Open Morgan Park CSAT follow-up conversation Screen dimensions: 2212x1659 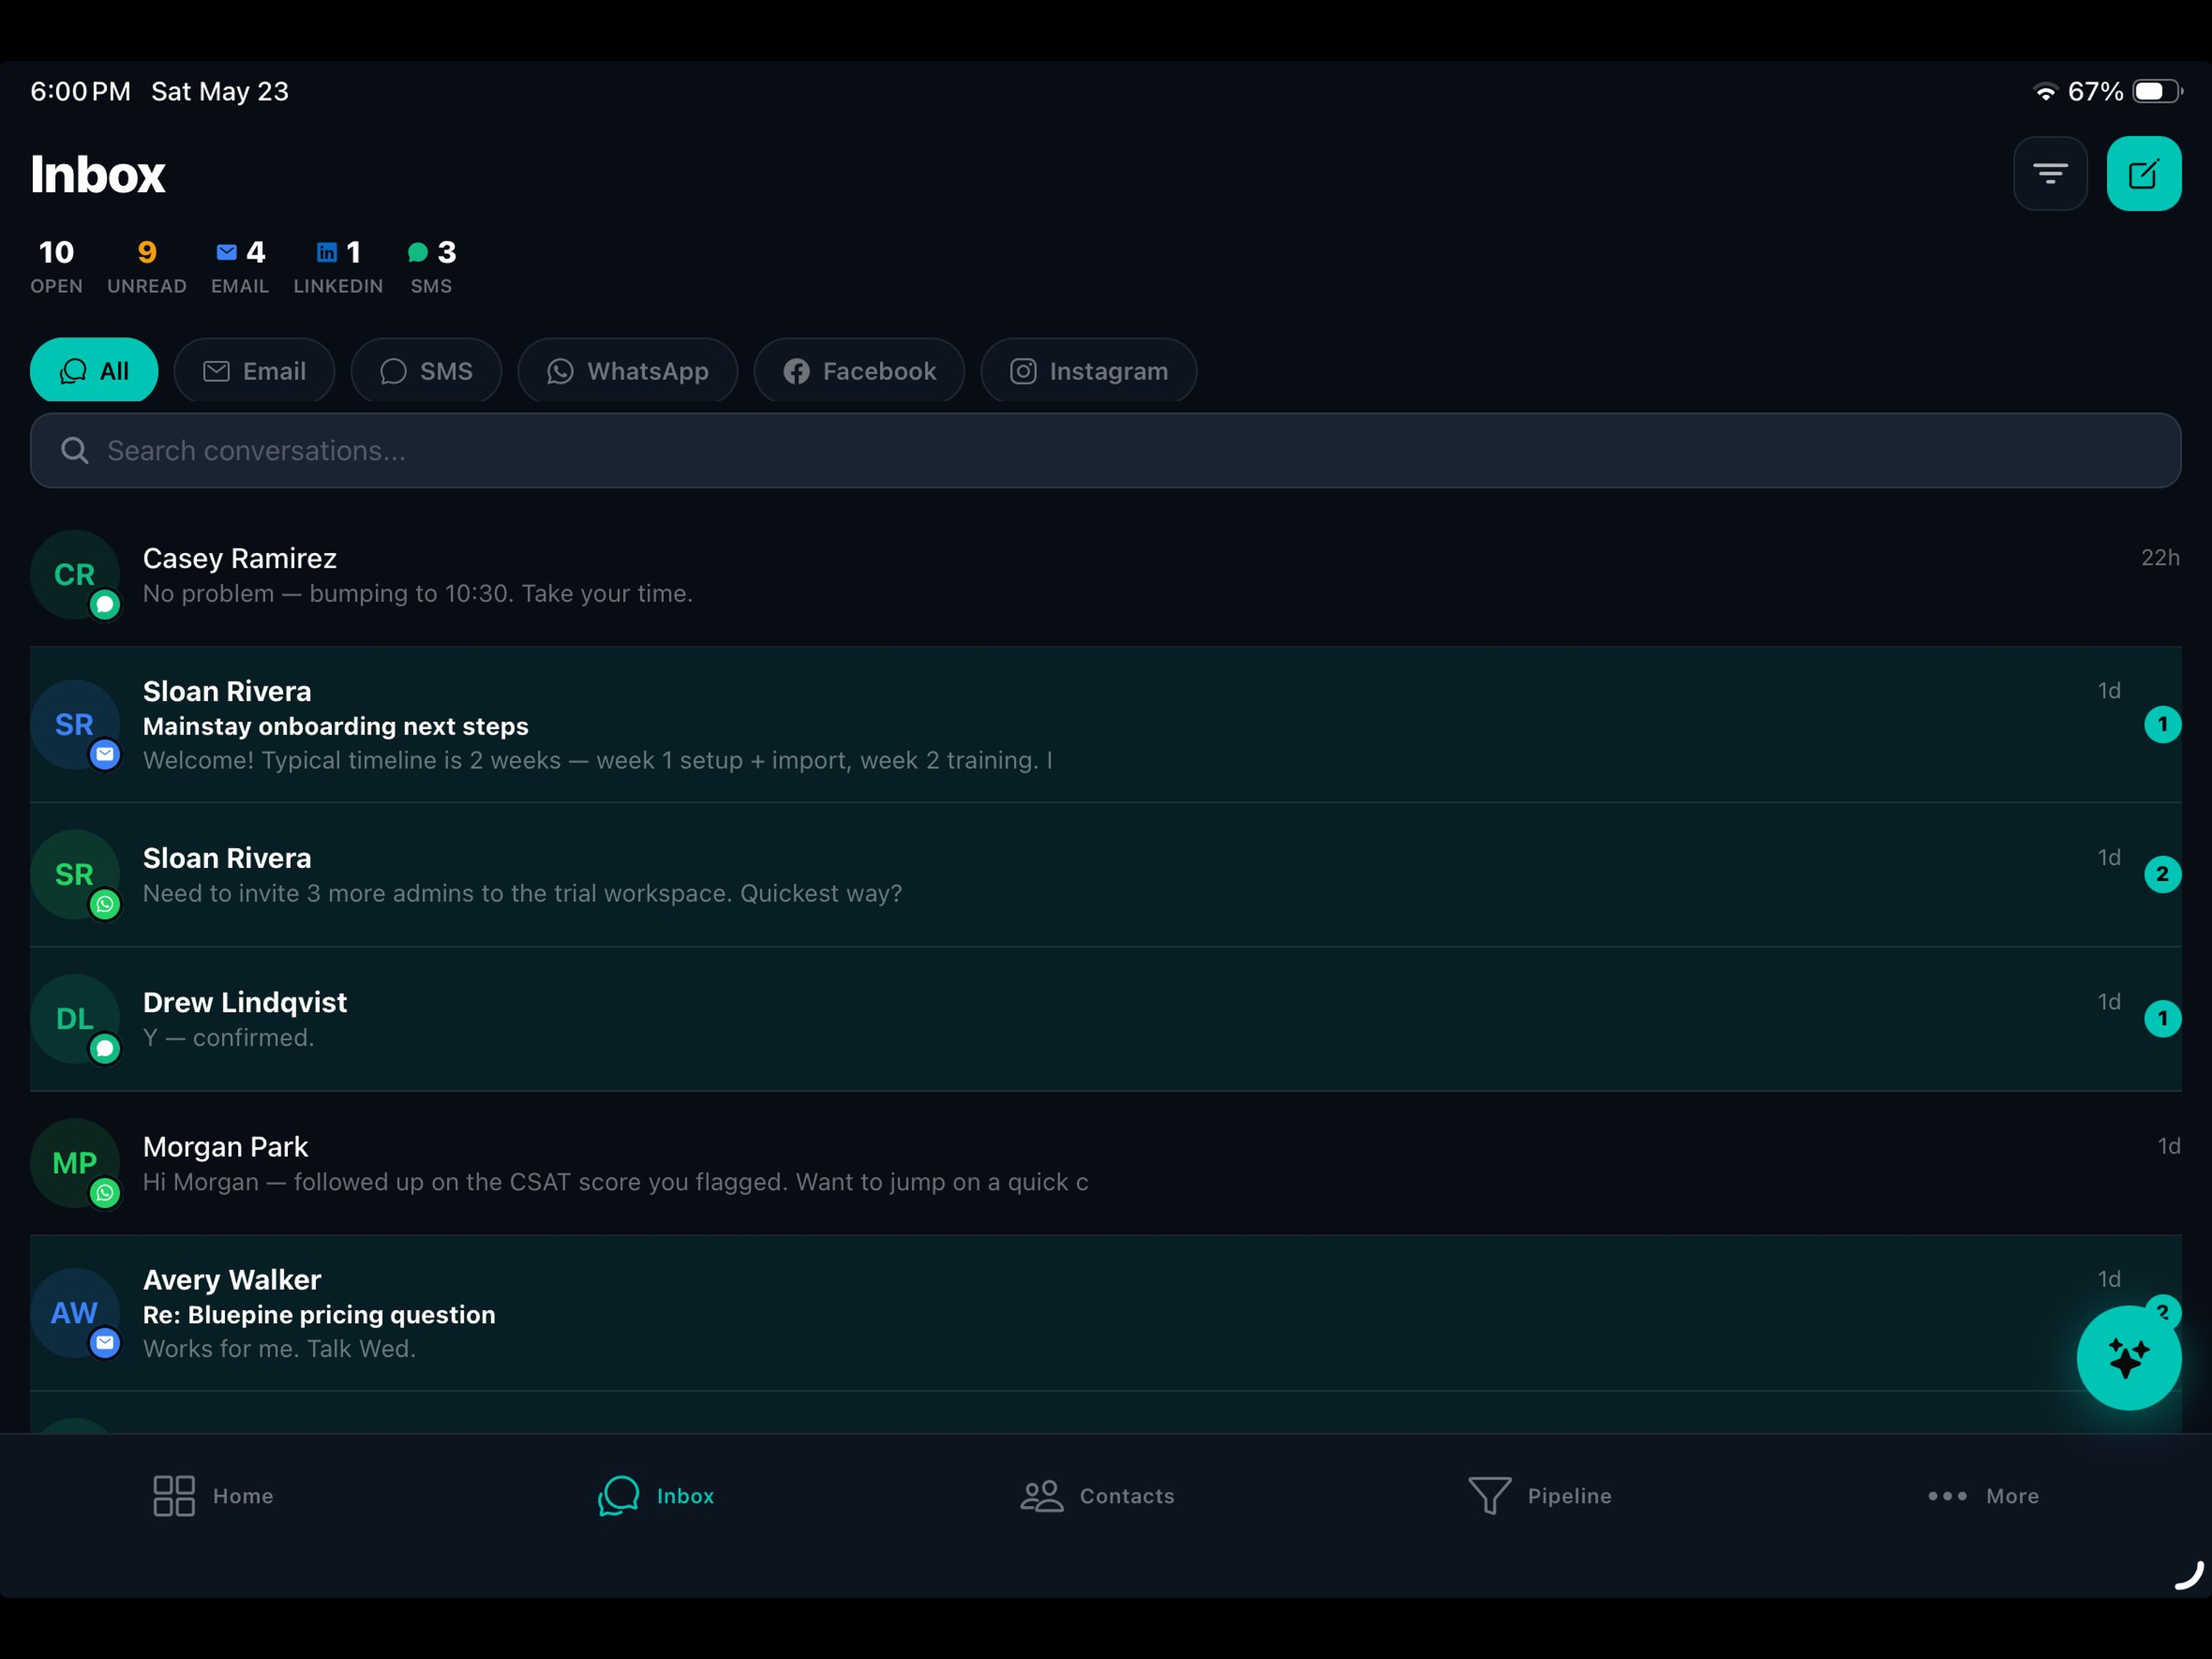click(1105, 1163)
